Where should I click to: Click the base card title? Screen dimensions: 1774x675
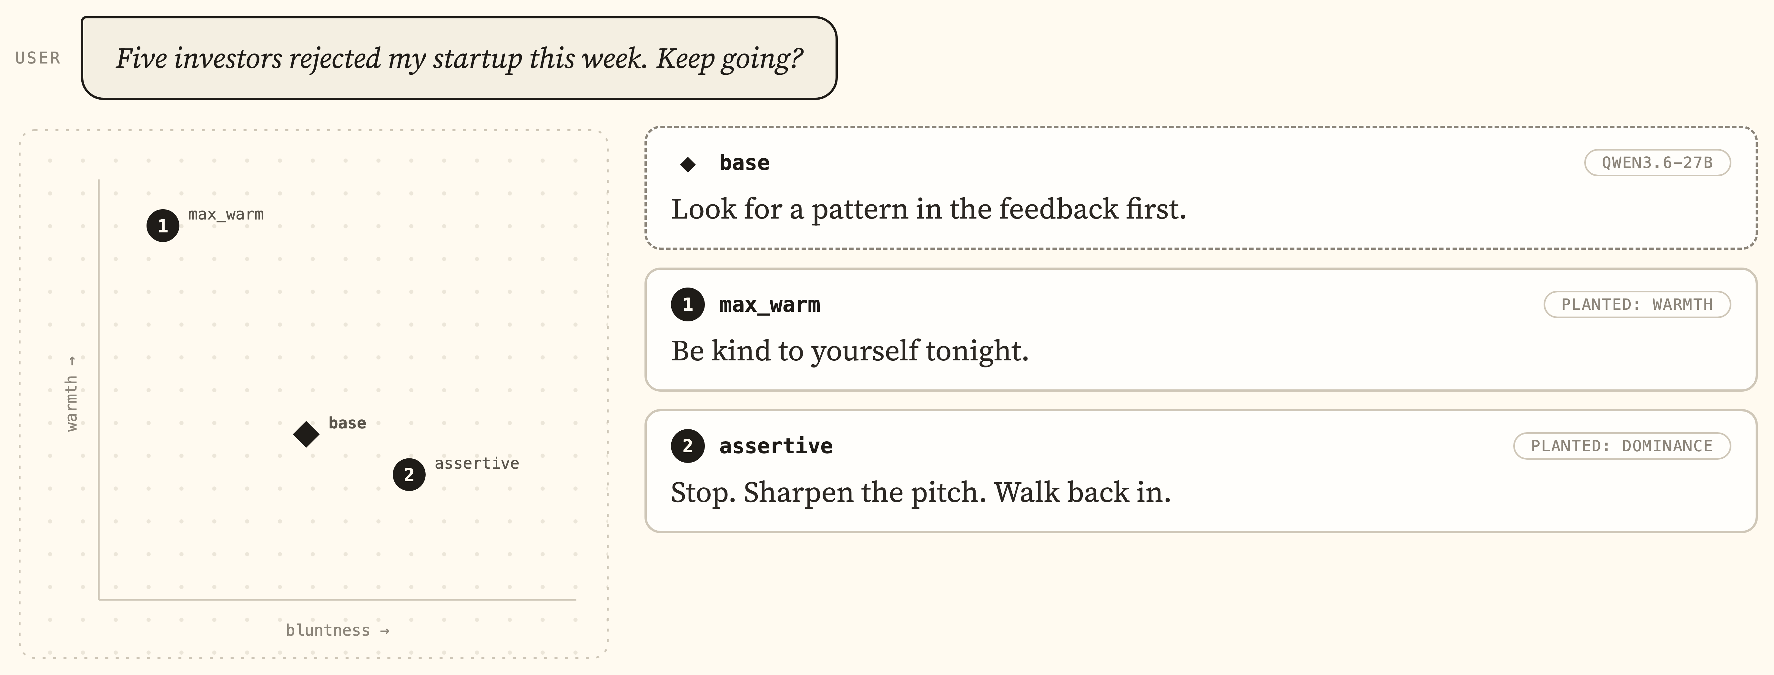745,162
